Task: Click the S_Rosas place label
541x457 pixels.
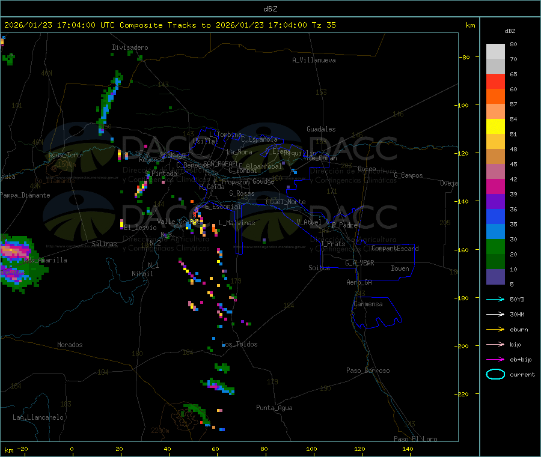Action: point(242,193)
